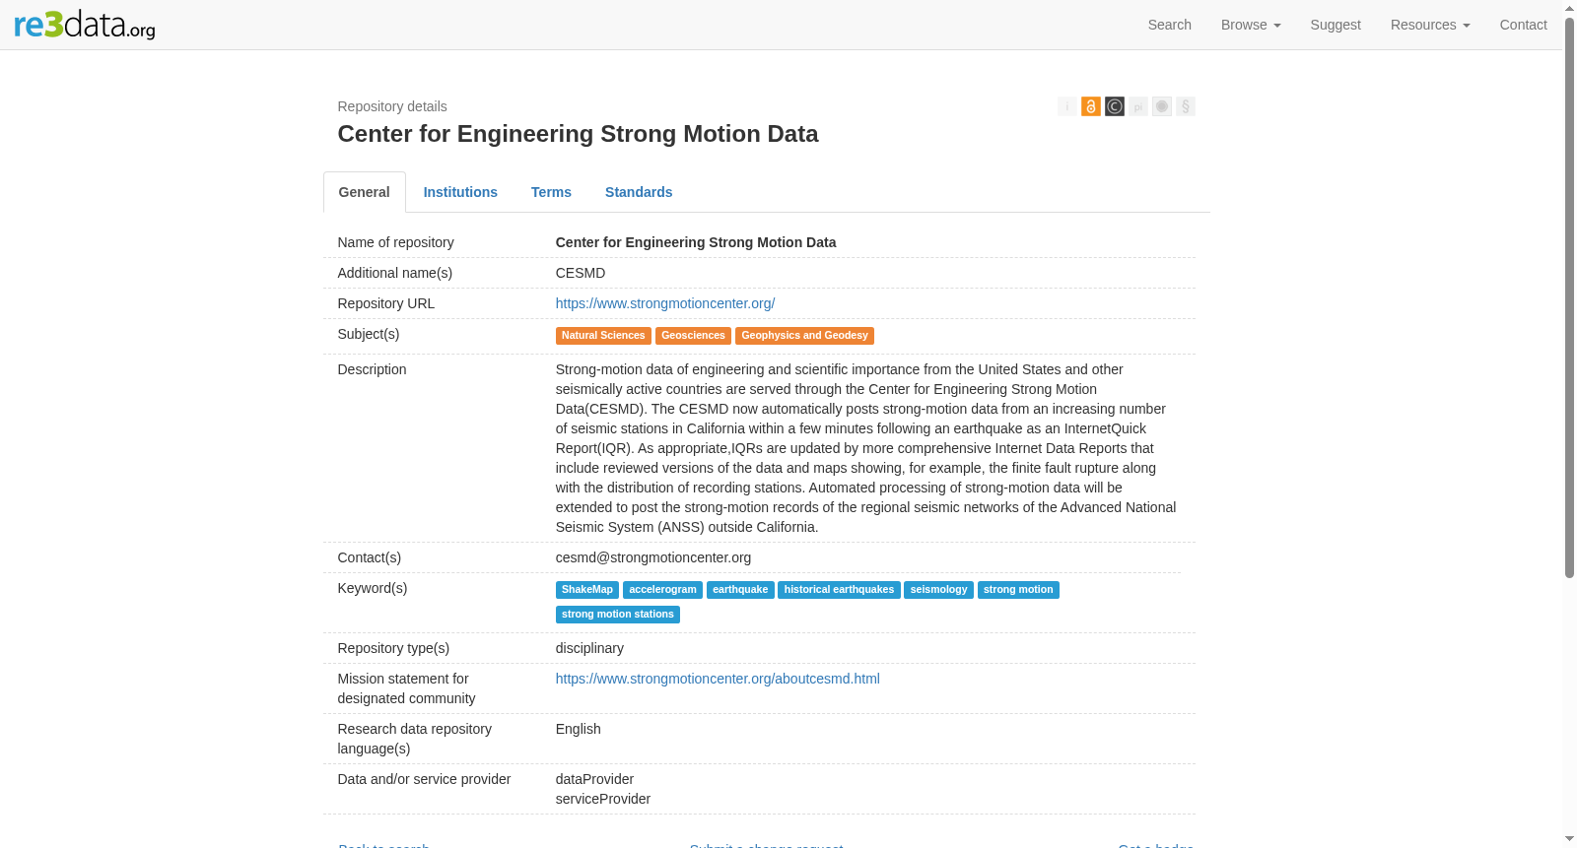Open the re3data.org logo homepage

(85, 25)
